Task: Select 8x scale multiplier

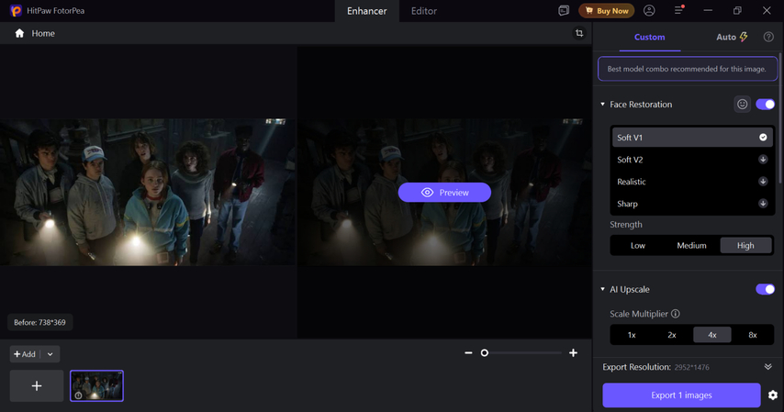Action: point(753,335)
